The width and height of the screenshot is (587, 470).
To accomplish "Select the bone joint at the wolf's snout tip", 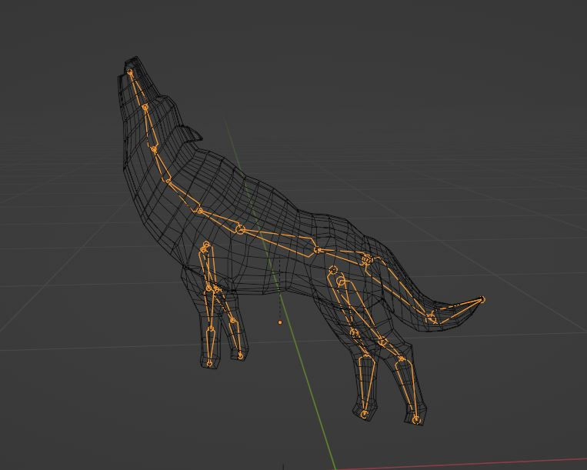I will (x=130, y=72).
